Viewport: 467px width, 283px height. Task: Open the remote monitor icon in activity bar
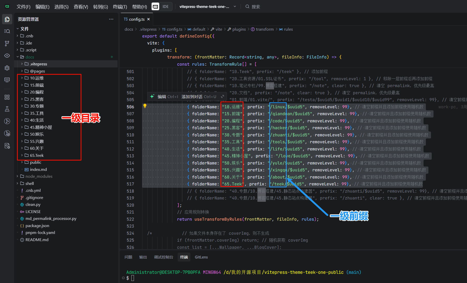(7, 80)
